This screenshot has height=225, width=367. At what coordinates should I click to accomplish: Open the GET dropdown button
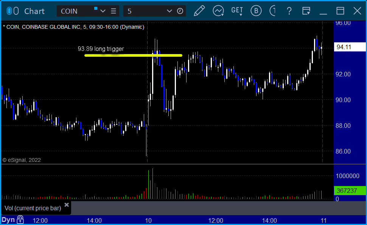(237, 11)
